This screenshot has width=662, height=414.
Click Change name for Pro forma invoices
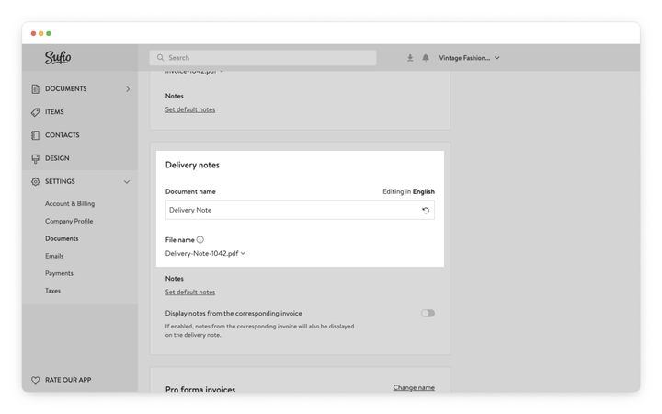tap(414, 387)
